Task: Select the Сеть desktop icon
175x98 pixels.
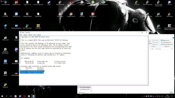Action: [5, 26]
